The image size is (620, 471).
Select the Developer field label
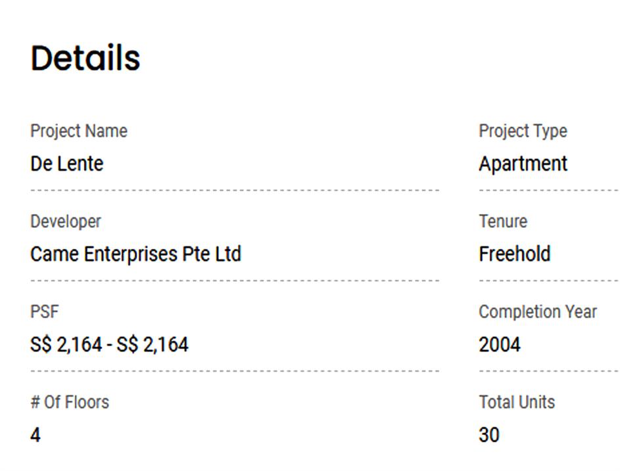[66, 221]
